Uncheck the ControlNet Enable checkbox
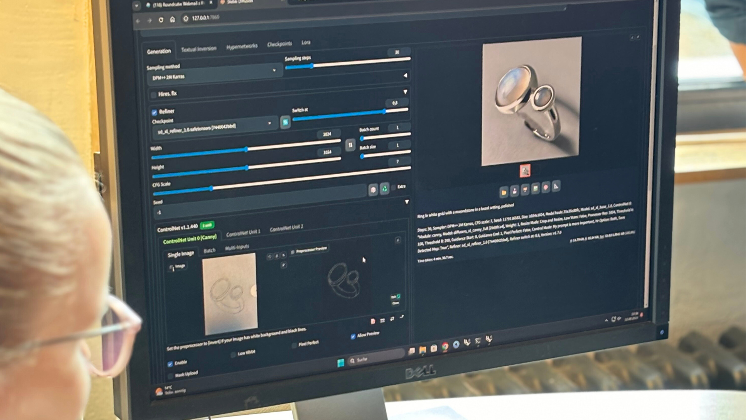Screen dimensions: 746x420 [170, 364]
